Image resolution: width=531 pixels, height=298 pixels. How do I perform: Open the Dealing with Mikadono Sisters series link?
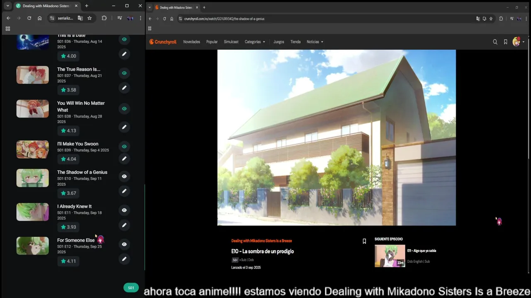[261, 241]
